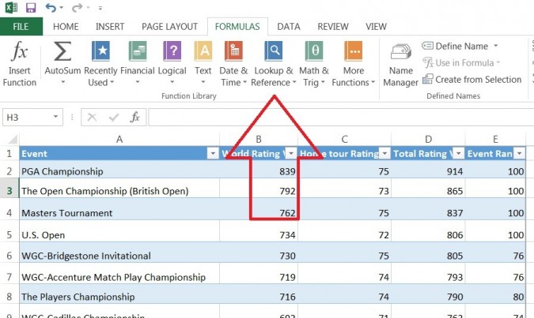Select column C header
This screenshot has height=318, width=534.
coord(344,140)
